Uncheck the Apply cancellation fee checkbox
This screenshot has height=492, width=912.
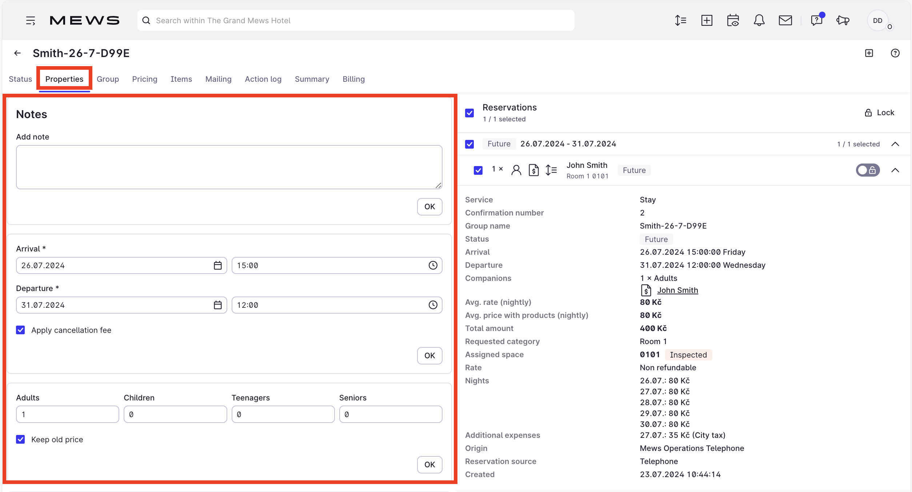pyautogui.click(x=20, y=330)
